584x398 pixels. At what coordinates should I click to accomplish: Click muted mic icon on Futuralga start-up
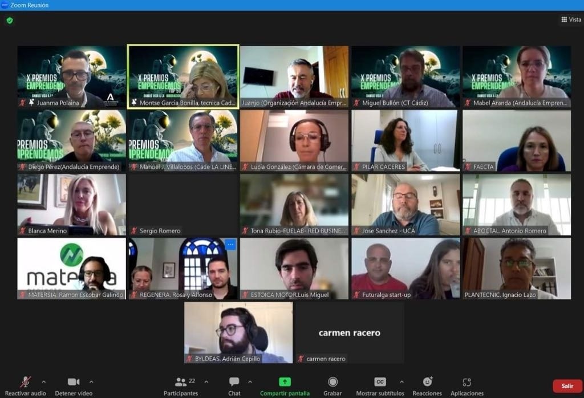tap(357, 294)
